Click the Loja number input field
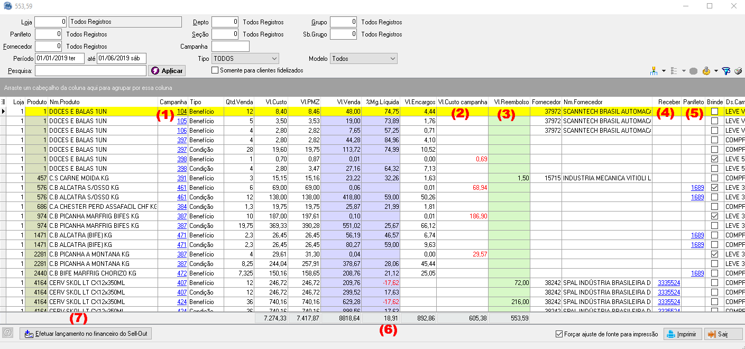The height and width of the screenshot is (349, 745). 51,22
